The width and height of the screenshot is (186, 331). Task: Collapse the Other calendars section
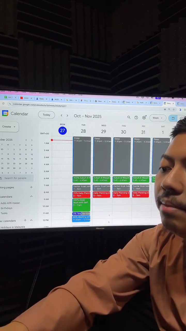(x=31, y=220)
